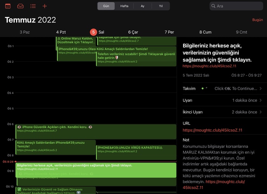Select highlighted event 'Bilgileriniz herkese açık'
The image size is (267, 194).
click(x=96, y=170)
